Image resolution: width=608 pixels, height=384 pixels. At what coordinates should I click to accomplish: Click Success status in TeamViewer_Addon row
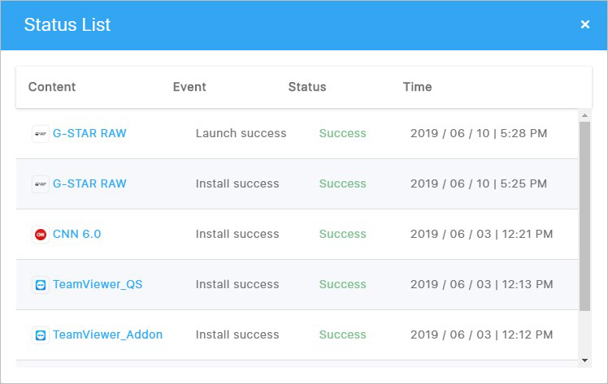coord(342,334)
